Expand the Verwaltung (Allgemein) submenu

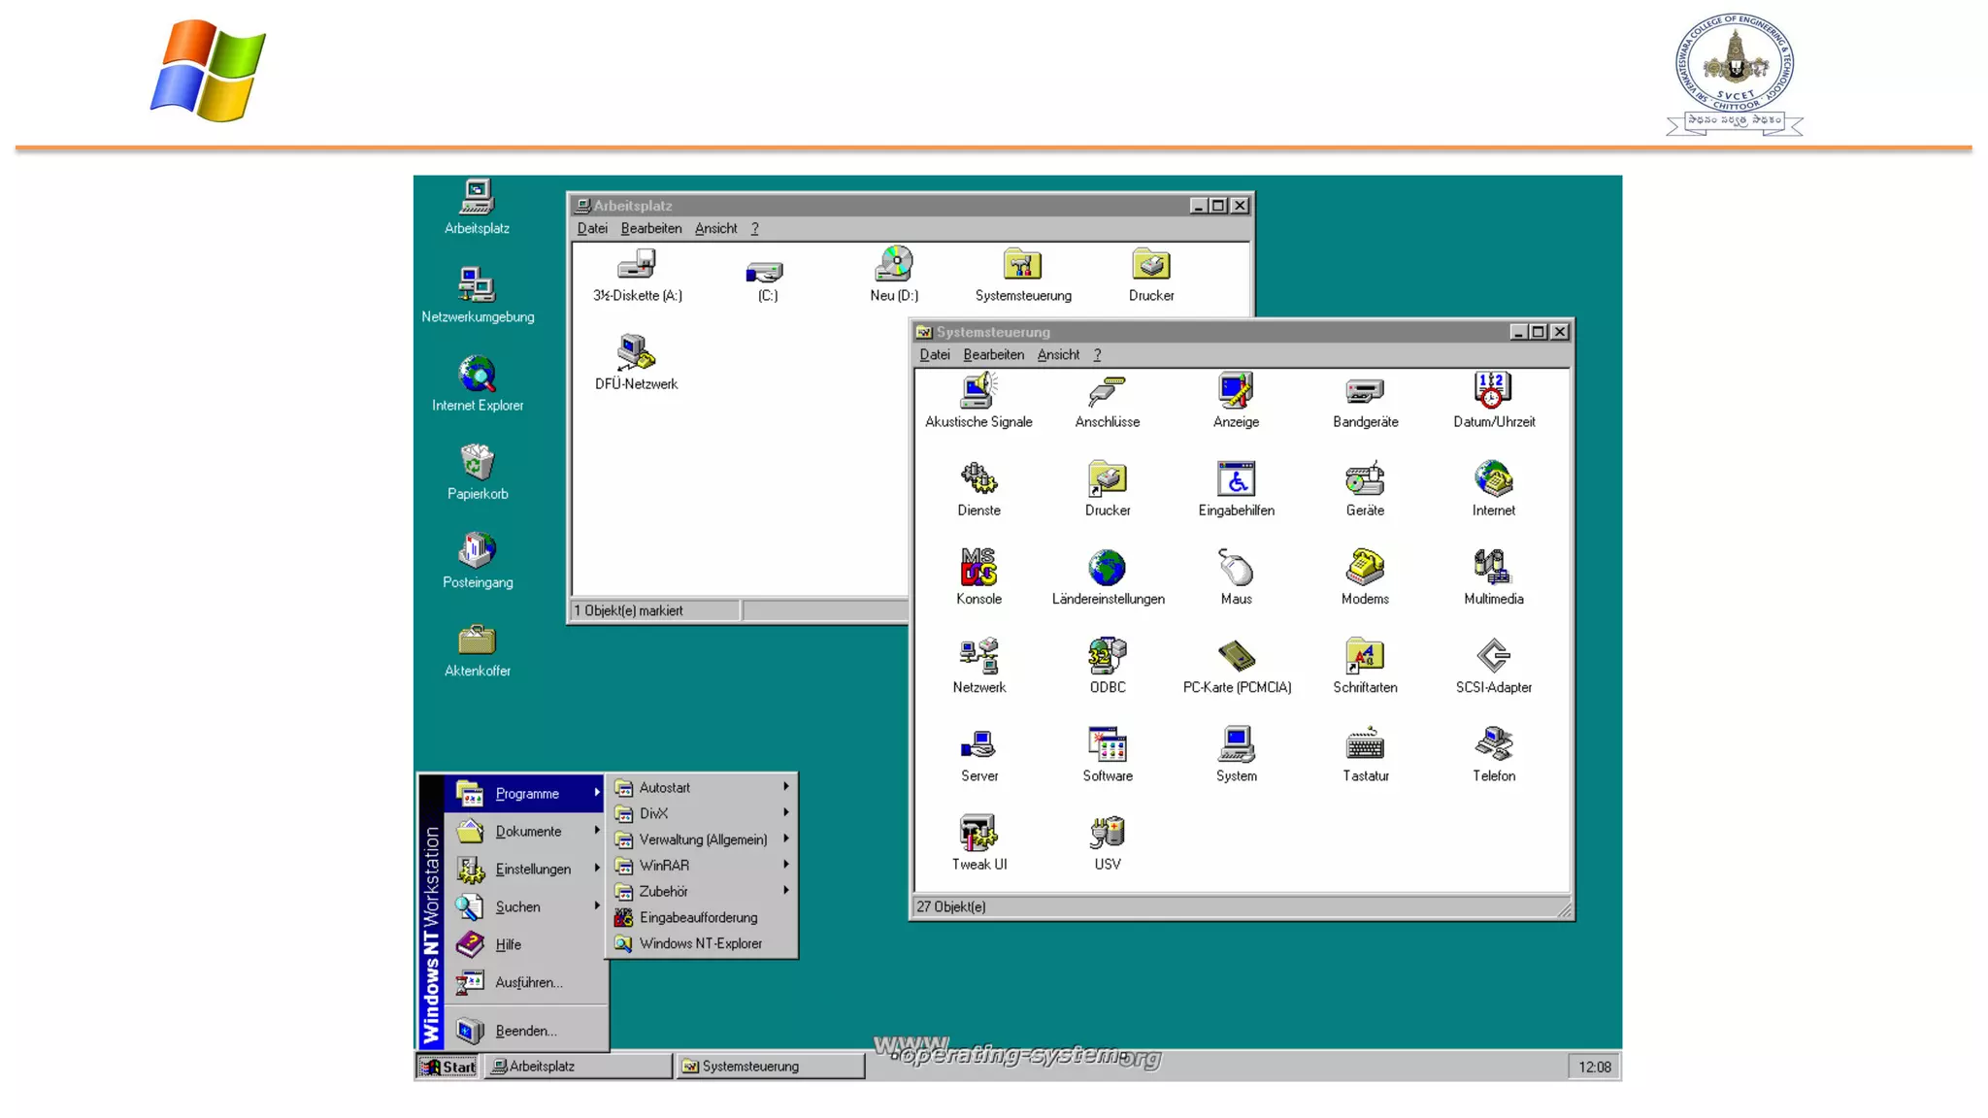tap(701, 839)
